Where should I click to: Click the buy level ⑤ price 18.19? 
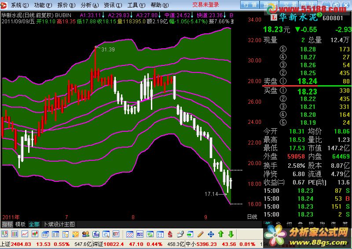point(308,123)
